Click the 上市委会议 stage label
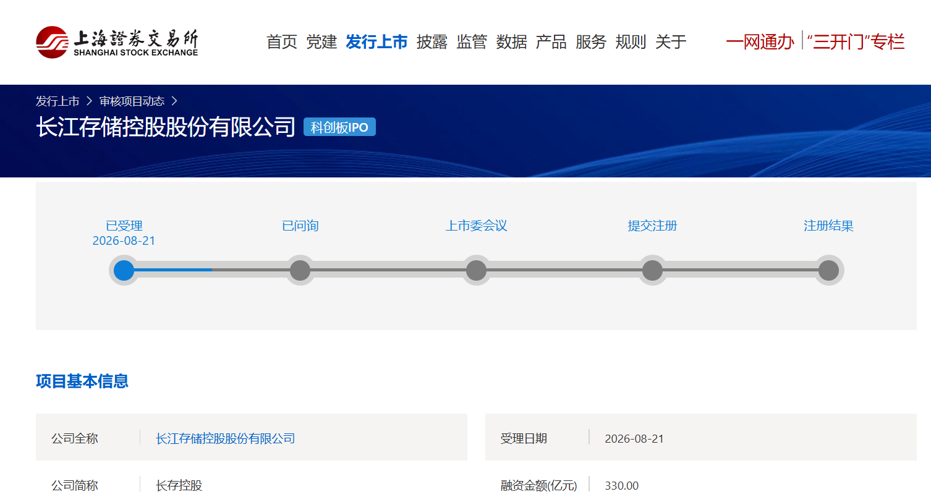The width and height of the screenshot is (931, 502). click(x=476, y=226)
